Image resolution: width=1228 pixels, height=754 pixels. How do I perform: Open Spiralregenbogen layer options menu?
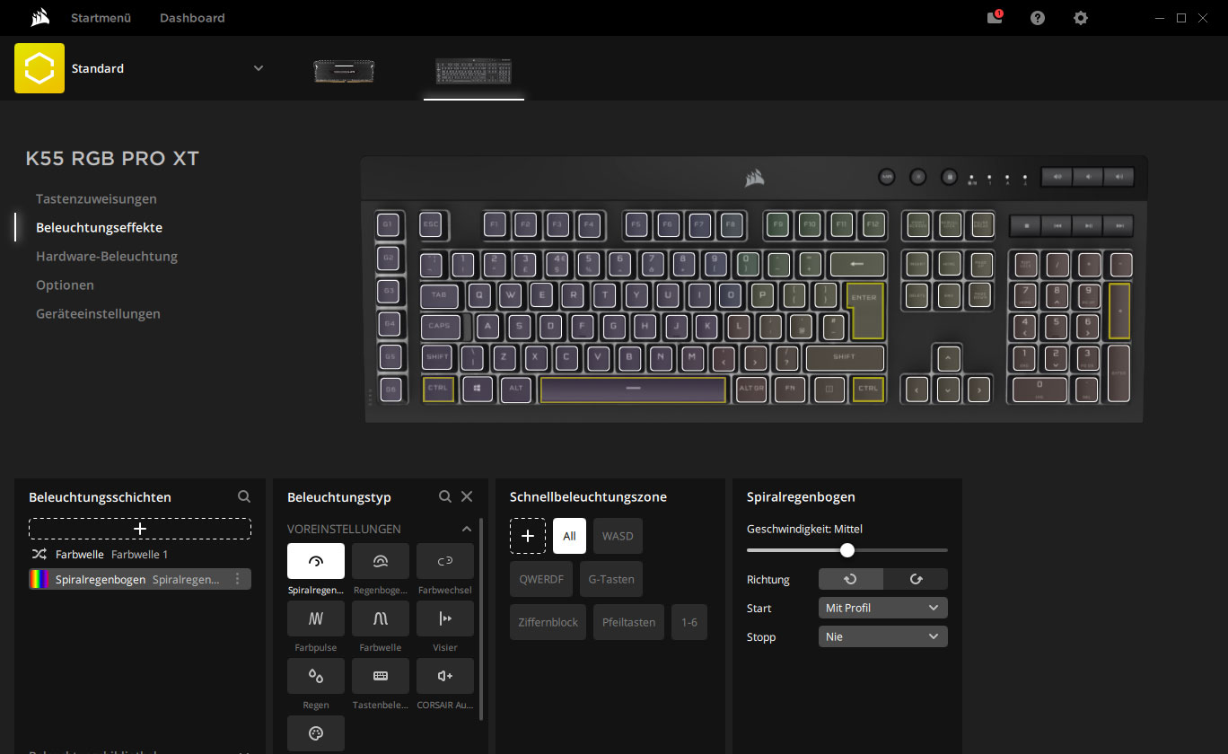[238, 579]
